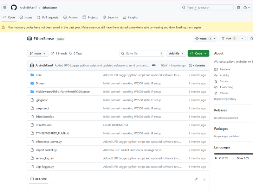
Task: Expand the green Code dropdown button
Action: pyautogui.click(x=198, y=53)
